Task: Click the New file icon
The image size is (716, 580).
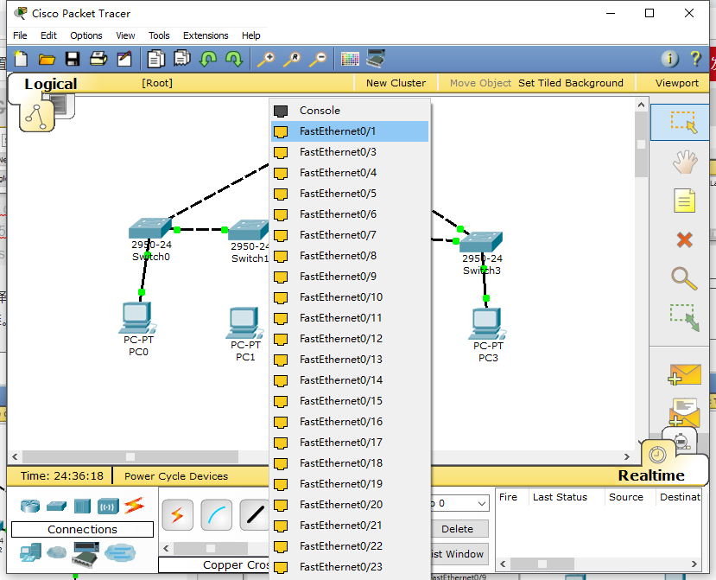Action: coord(21,59)
